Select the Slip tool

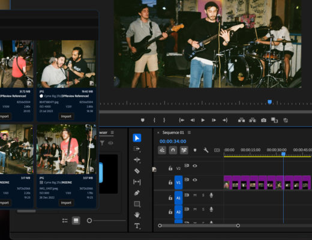137,182
